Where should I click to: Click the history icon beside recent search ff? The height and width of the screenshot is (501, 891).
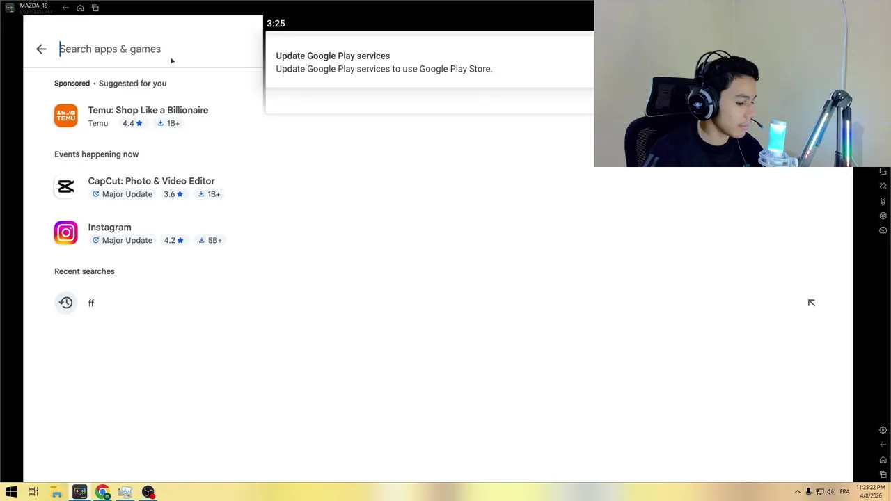[66, 303]
